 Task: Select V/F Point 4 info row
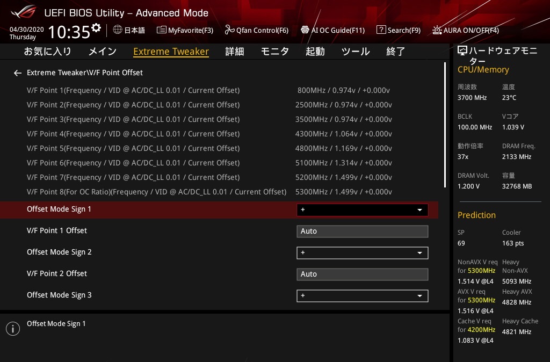tap(219, 134)
